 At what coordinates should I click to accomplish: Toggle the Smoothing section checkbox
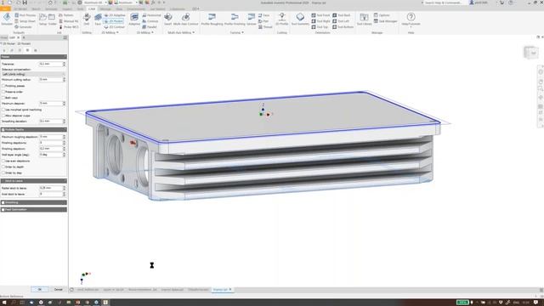pos(3,202)
